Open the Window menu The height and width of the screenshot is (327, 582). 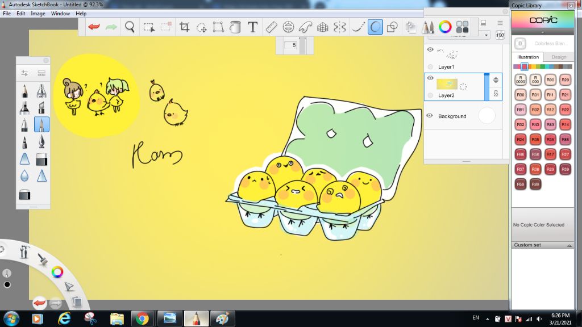click(x=60, y=14)
